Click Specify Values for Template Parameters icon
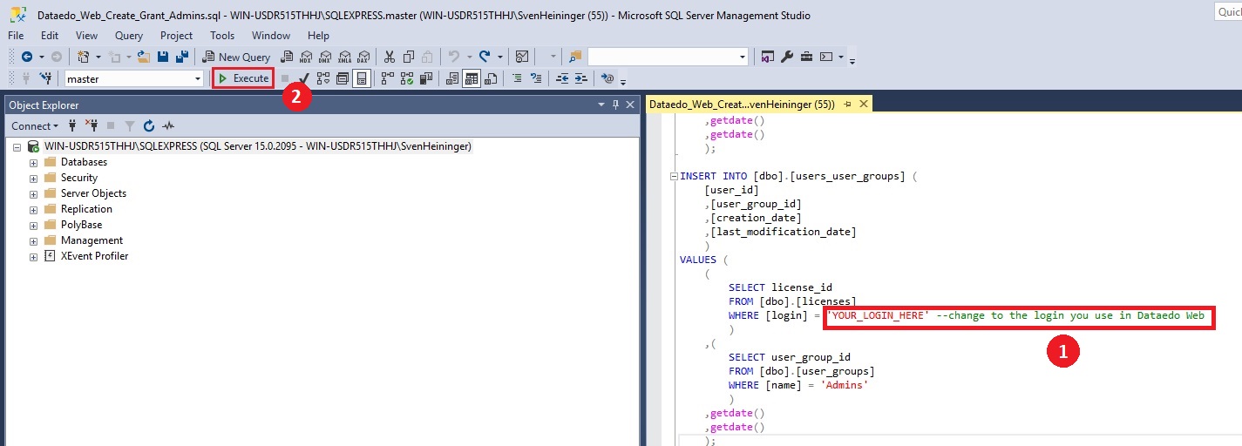1242x446 pixels. 607,78
